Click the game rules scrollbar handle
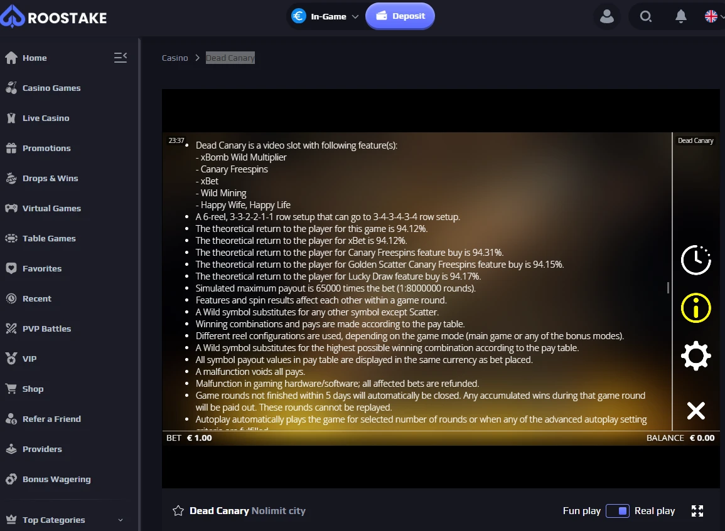The height and width of the screenshot is (531, 725). pyautogui.click(x=668, y=288)
